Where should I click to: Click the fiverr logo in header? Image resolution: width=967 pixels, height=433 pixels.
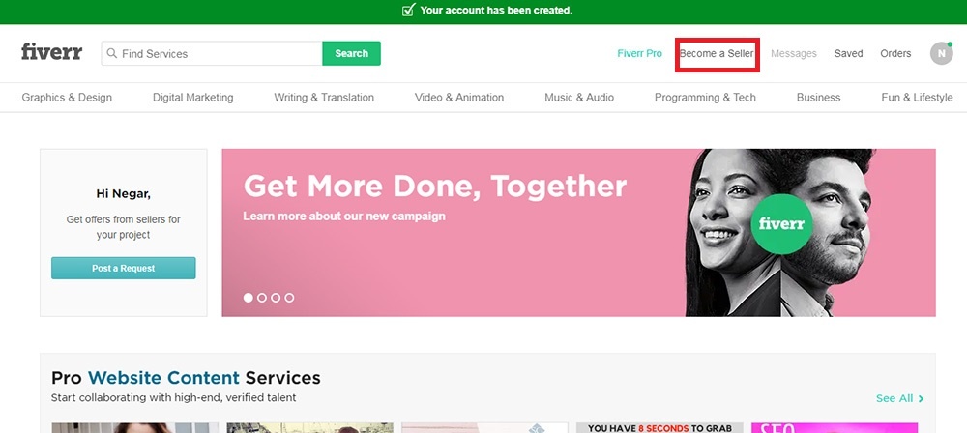click(x=52, y=52)
